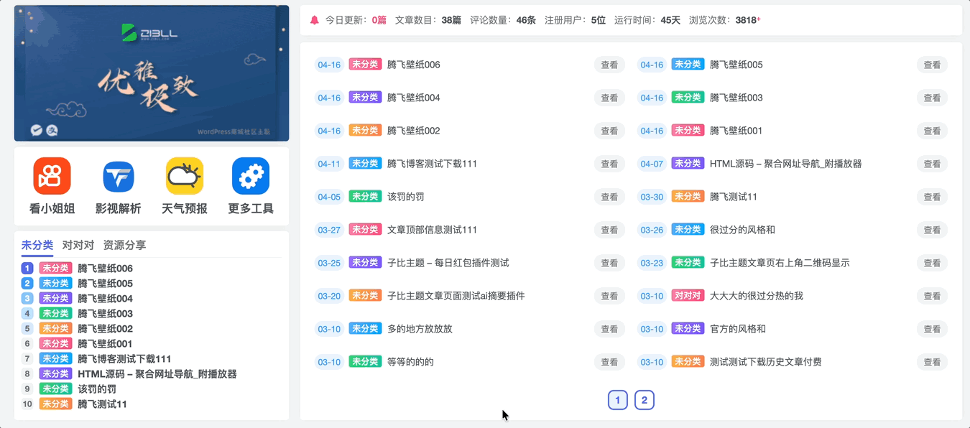Viewport: 970px width, 428px height.
Task: Open sidebar ranked item 8 HTML源码
Action: (157, 373)
